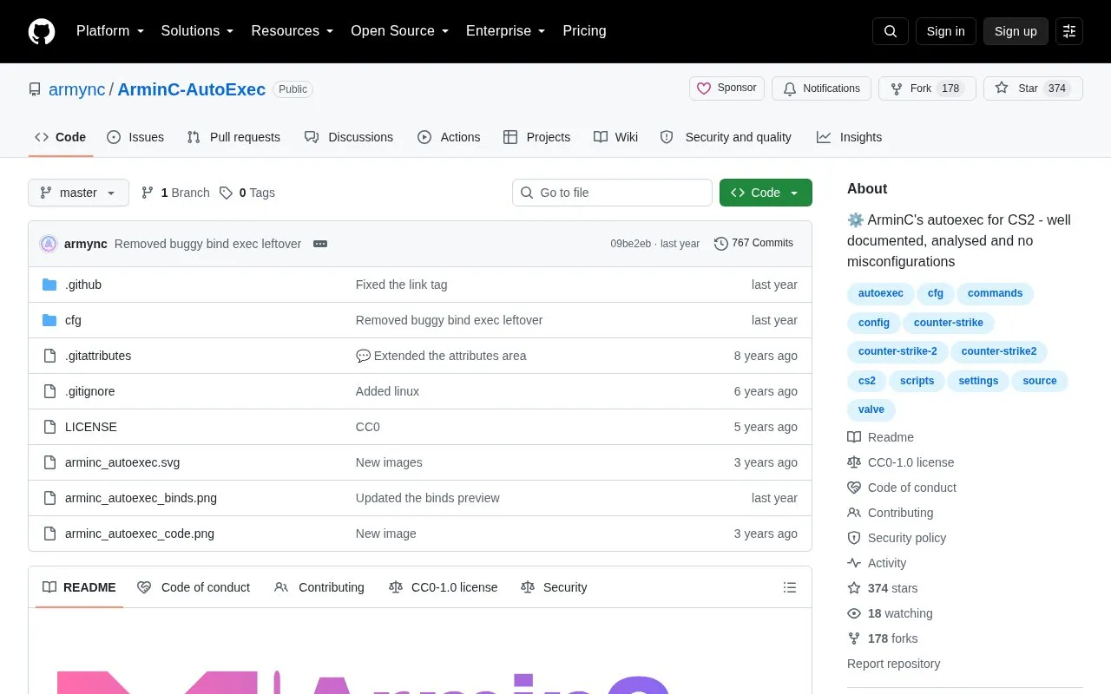This screenshot has width=1111, height=694.
Task: Open the Pull requests tab
Action: 233,137
